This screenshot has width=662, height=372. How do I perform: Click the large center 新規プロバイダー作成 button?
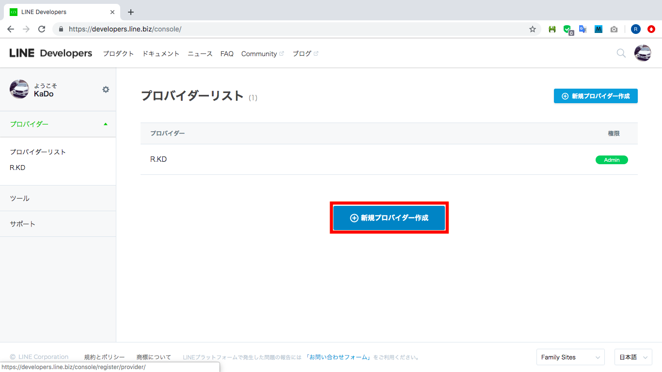click(389, 218)
